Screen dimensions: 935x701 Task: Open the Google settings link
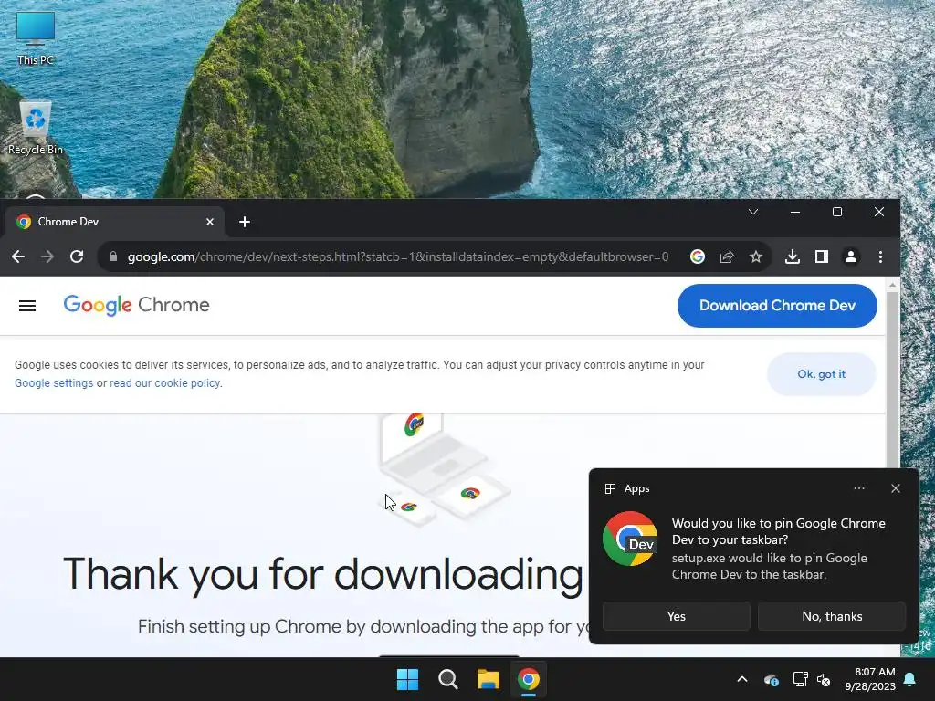click(x=54, y=383)
